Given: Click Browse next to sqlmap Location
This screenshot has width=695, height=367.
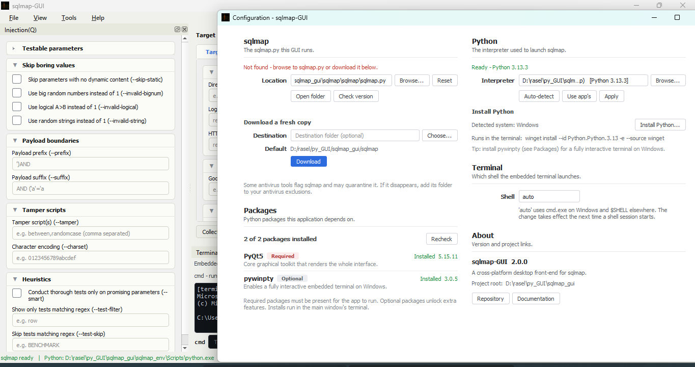Looking at the screenshot, I should click(x=412, y=81).
